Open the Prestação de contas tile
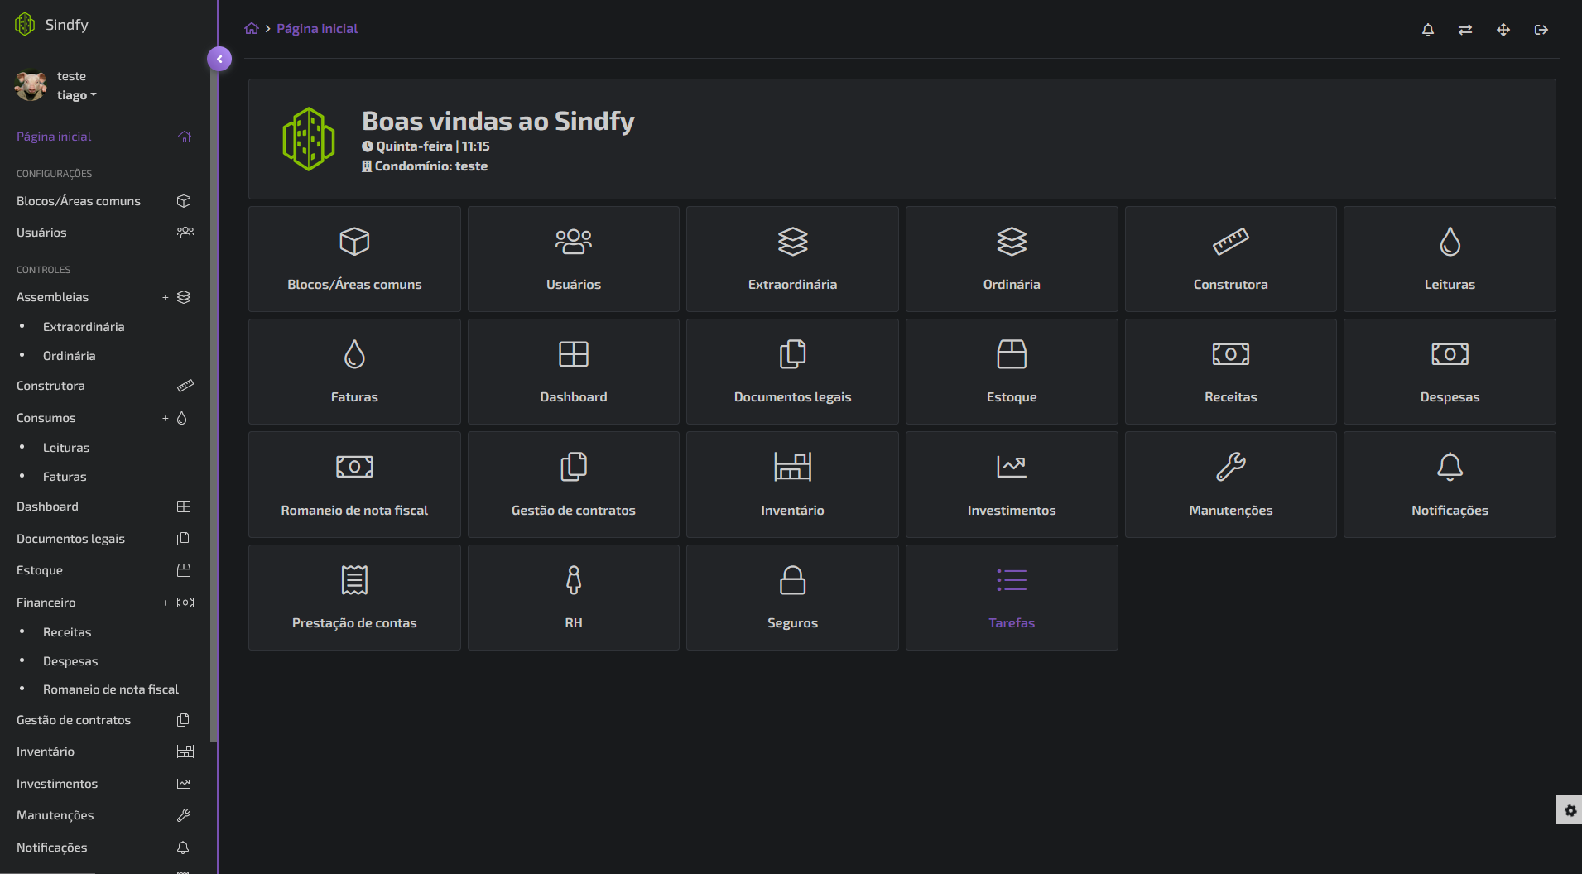This screenshot has height=874, width=1582. 354,598
